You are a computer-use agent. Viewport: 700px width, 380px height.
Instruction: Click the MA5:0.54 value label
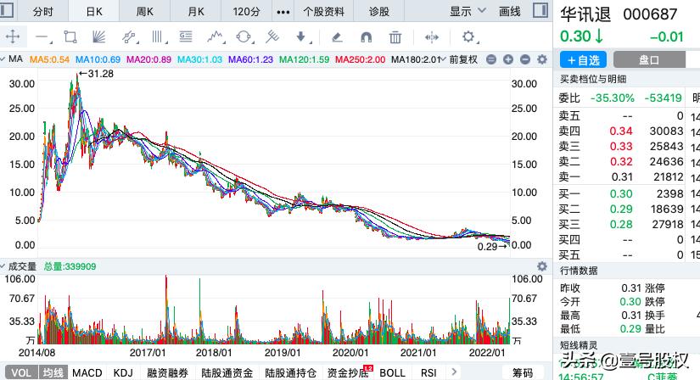pos(49,59)
